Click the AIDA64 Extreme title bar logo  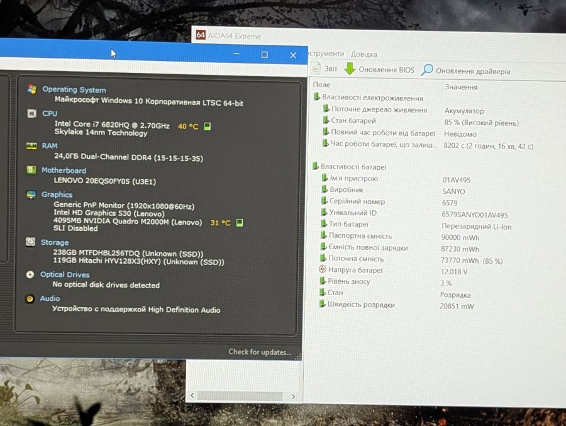[x=201, y=35]
